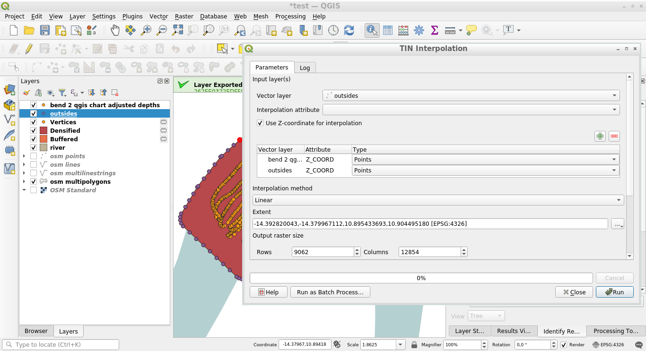646x351 pixels.
Task: Switch to the Log tab
Action: (x=305, y=68)
